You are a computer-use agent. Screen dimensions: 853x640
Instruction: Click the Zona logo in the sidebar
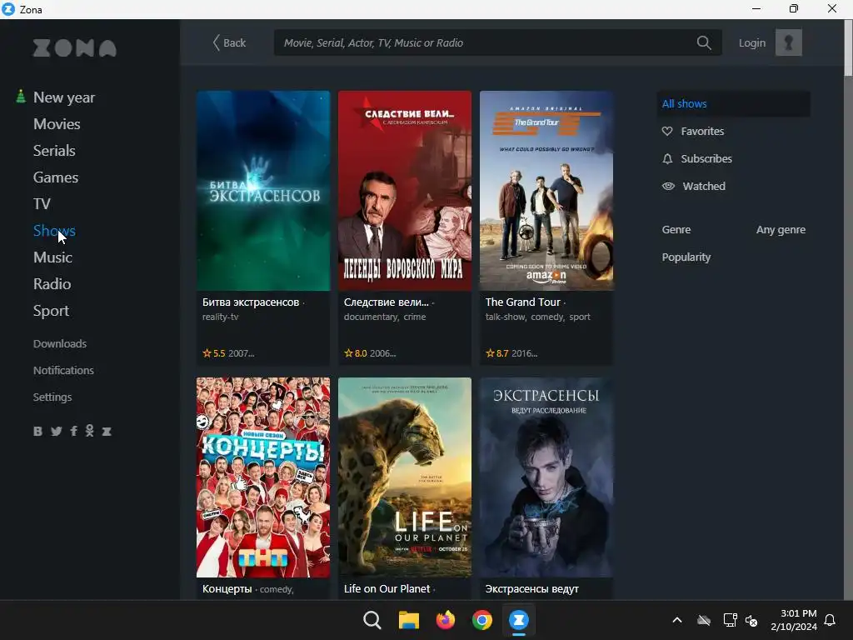tap(74, 47)
